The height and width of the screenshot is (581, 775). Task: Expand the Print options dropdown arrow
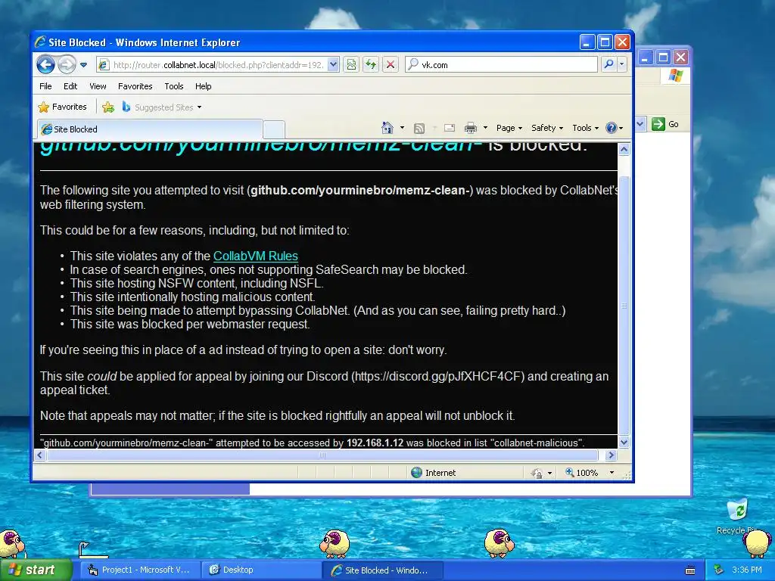tap(485, 128)
